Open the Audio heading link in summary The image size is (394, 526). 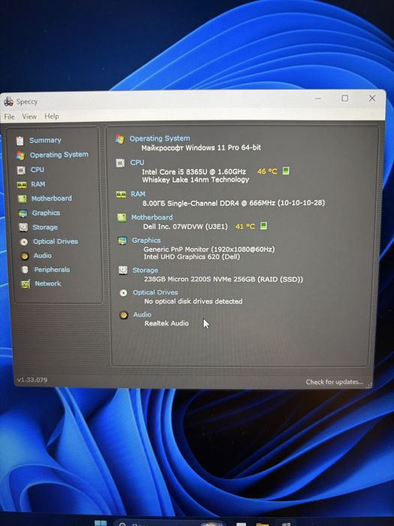pyautogui.click(x=142, y=314)
